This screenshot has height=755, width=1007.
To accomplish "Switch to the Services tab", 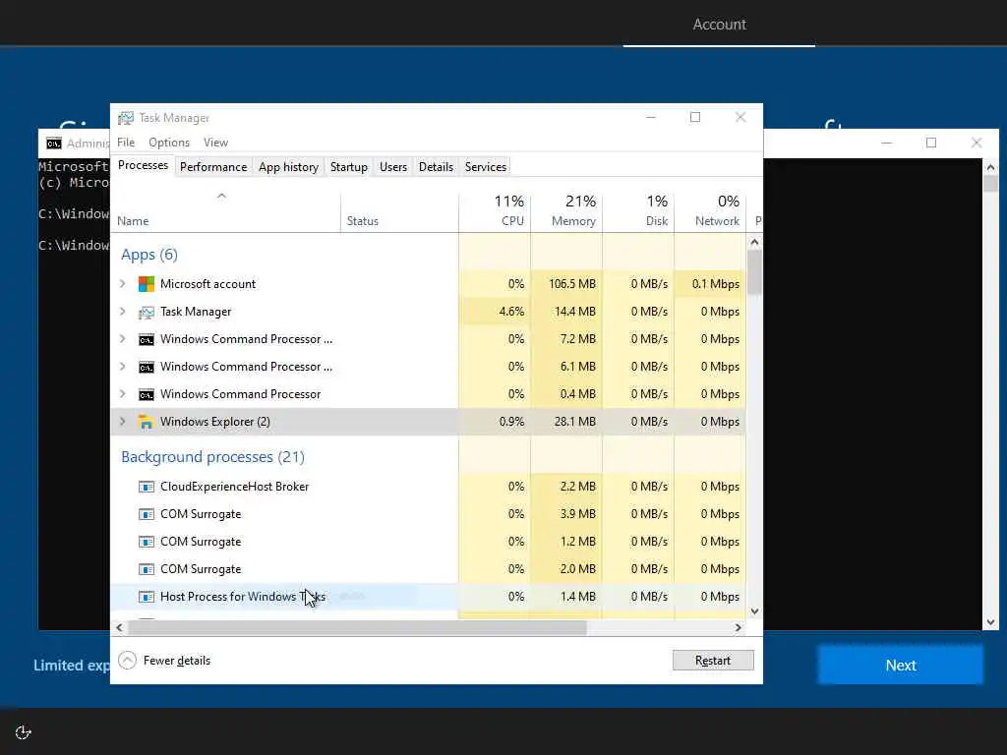I will tap(486, 167).
